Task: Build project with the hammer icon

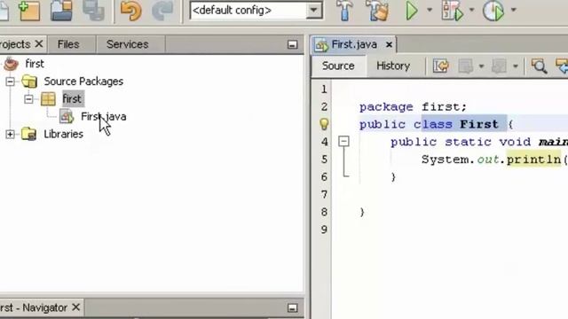Action: pos(344,11)
